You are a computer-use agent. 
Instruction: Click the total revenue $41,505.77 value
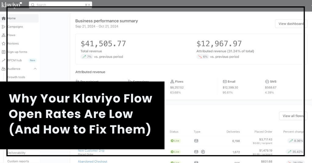pos(103,44)
